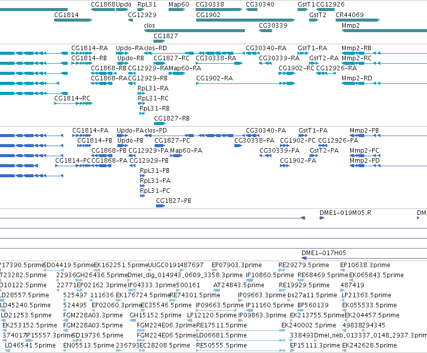Select protein RpL31-PC label
The width and height of the screenshot is (427, 353).
click(155, 191)
